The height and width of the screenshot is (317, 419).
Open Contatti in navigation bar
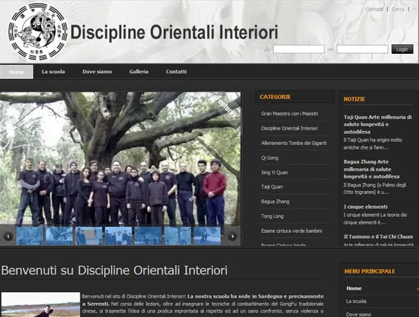(176, 71)
